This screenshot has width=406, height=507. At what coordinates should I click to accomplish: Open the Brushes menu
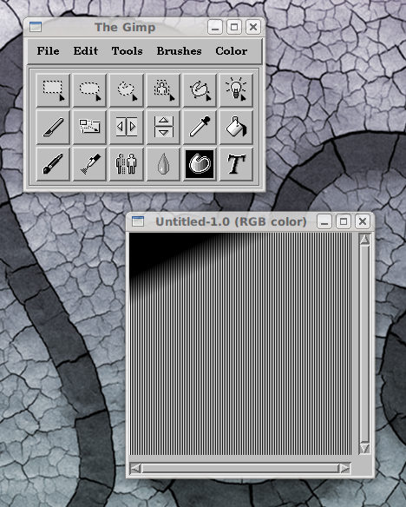(x=180, y=51)
